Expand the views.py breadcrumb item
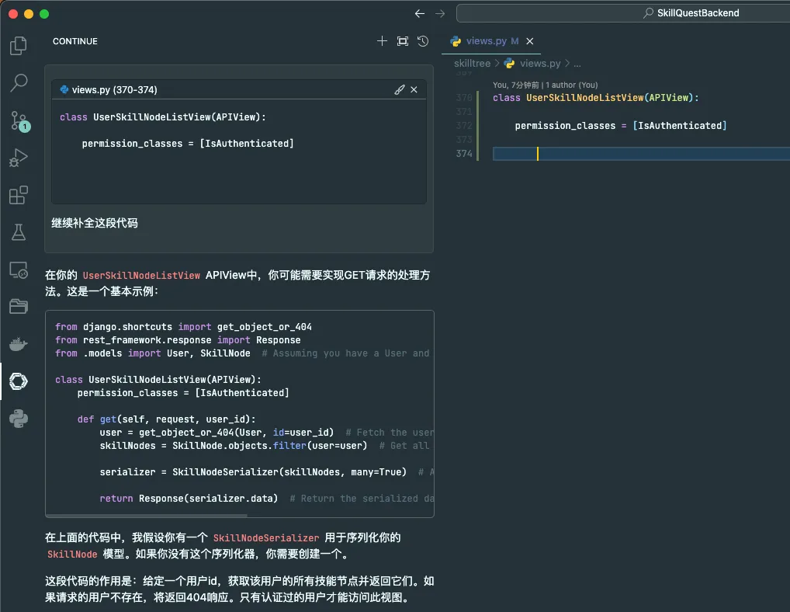 click(539, 64)
